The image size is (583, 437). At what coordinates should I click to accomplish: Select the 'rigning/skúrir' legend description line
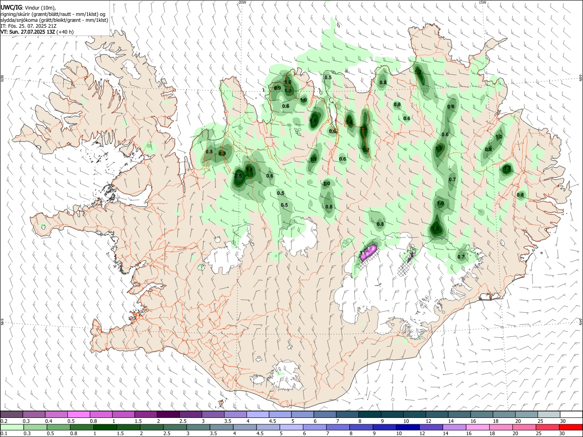(53, 14)
